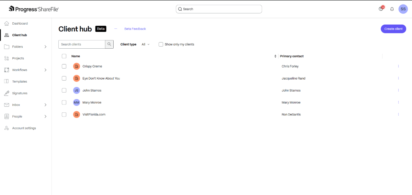
Task: Click the Crispy Creme company icon
Action: [77, 66]
